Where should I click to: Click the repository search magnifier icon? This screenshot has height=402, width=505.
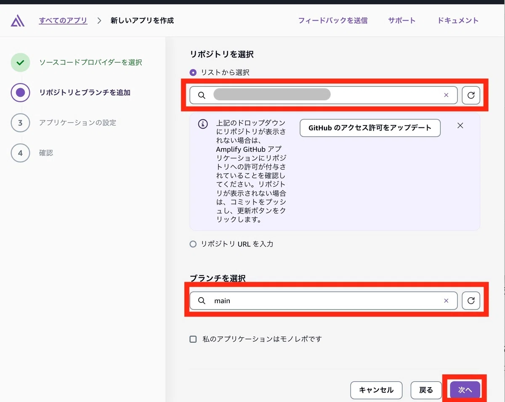(x=202, y=96)
